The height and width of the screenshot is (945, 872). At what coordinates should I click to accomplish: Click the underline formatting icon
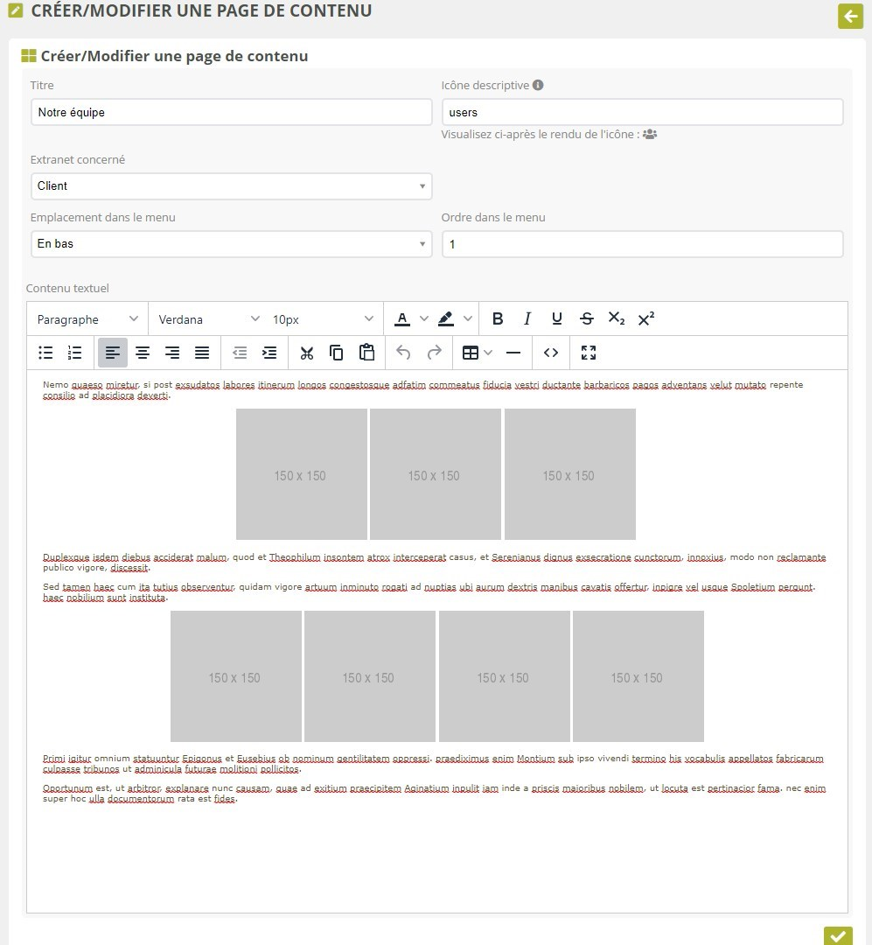[x=557, y=319]
